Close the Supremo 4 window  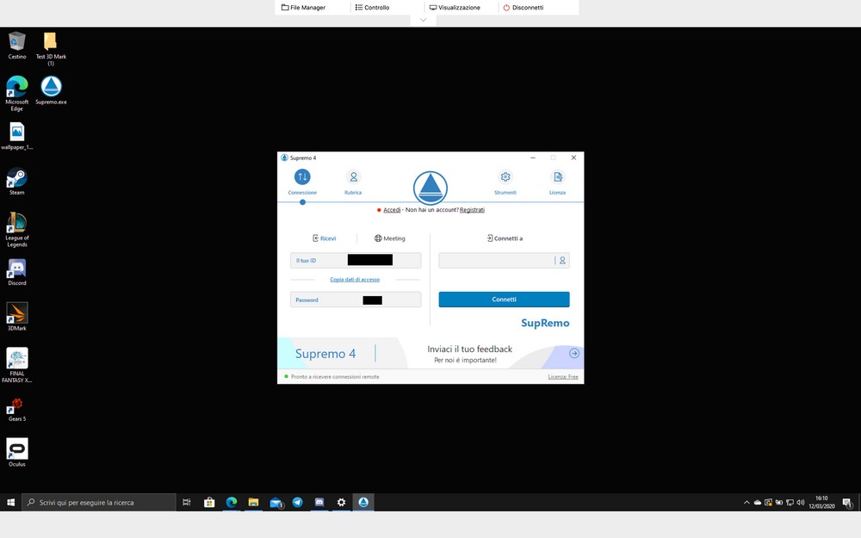click(x=573, y=158)
